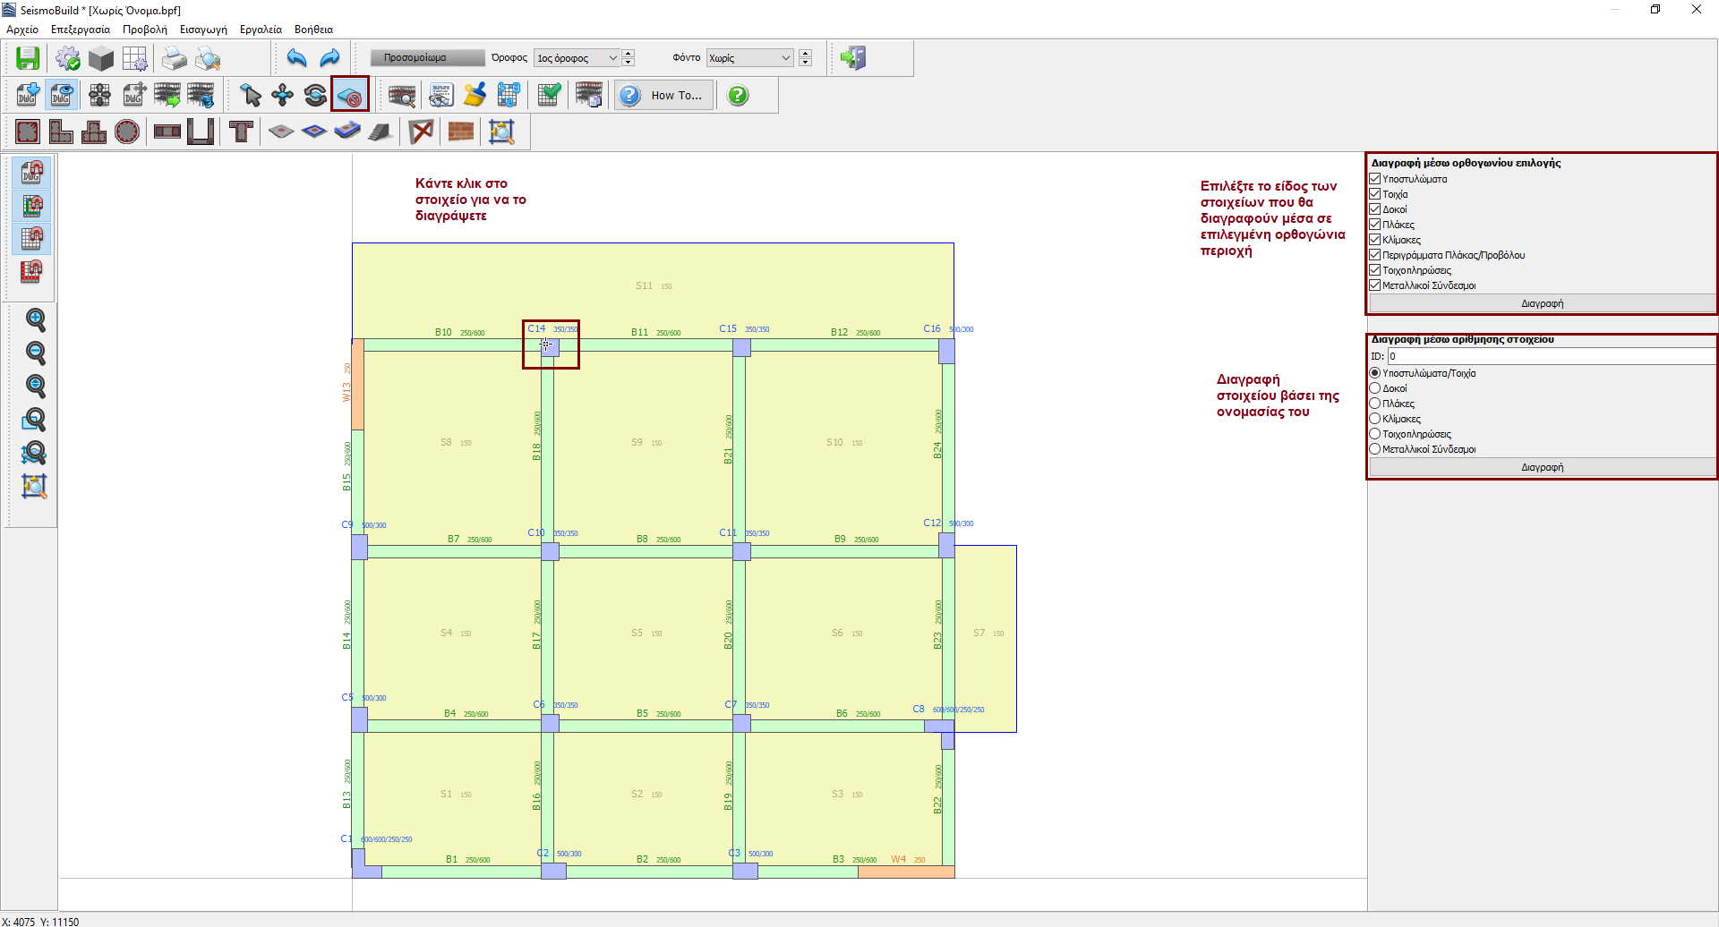Click the How To... button
The height and width of the screenshot is (927, 1719).
coord(664,95)
